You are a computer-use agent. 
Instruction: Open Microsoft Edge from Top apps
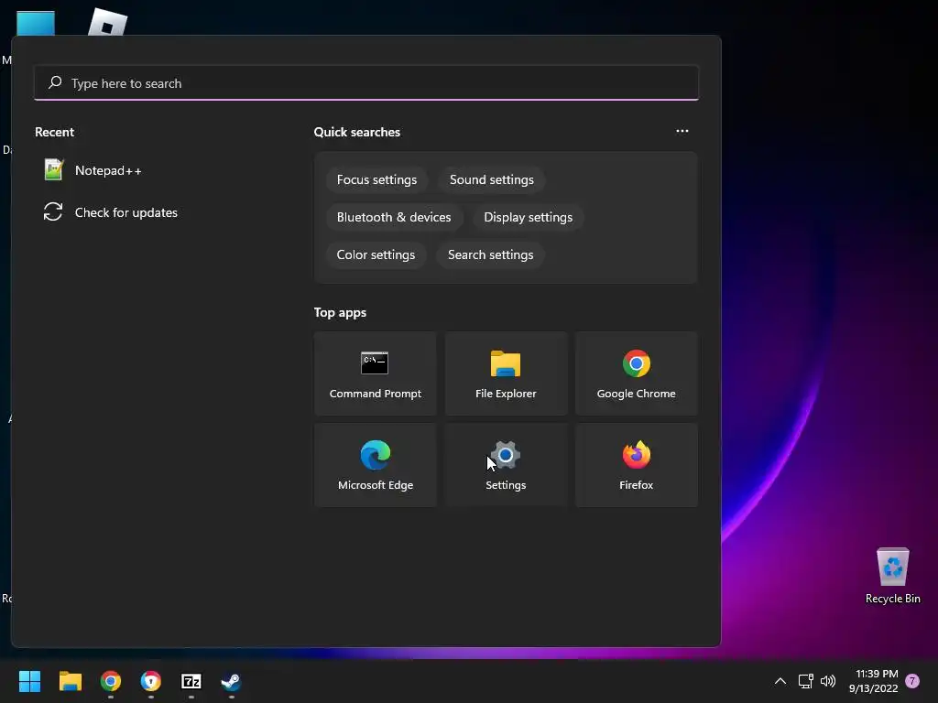pos(375,465)
